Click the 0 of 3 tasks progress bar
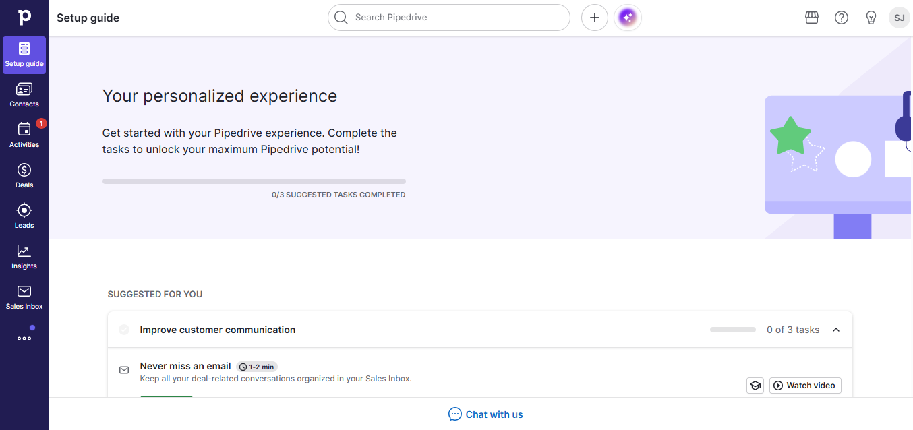 [x=733, y=330]
